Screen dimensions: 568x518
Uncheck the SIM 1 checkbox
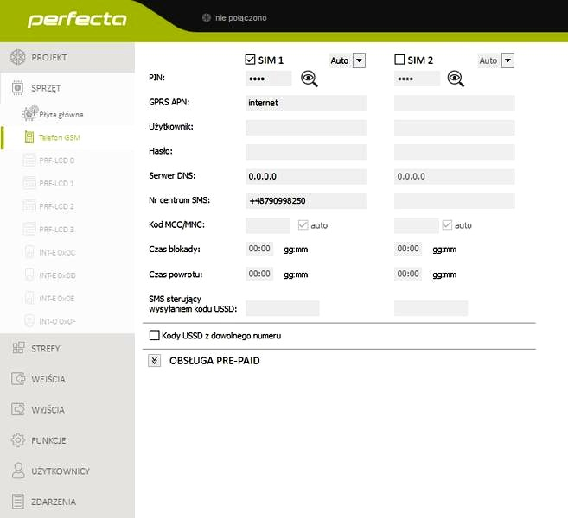(x=251, y=60)
